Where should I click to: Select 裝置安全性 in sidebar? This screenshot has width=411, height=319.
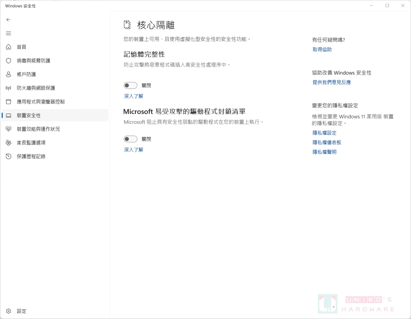pos(55,115)
